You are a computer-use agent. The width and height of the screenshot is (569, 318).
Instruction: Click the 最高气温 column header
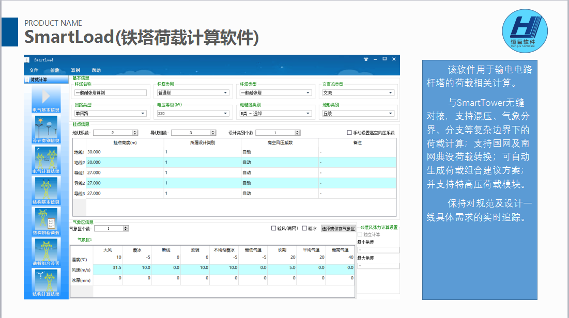[x=340, y=250]
